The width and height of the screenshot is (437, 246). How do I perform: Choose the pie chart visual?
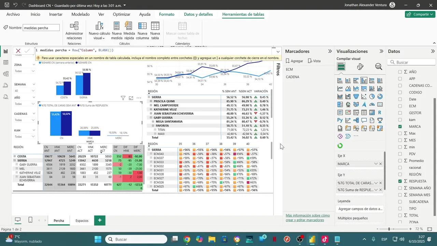372,97
